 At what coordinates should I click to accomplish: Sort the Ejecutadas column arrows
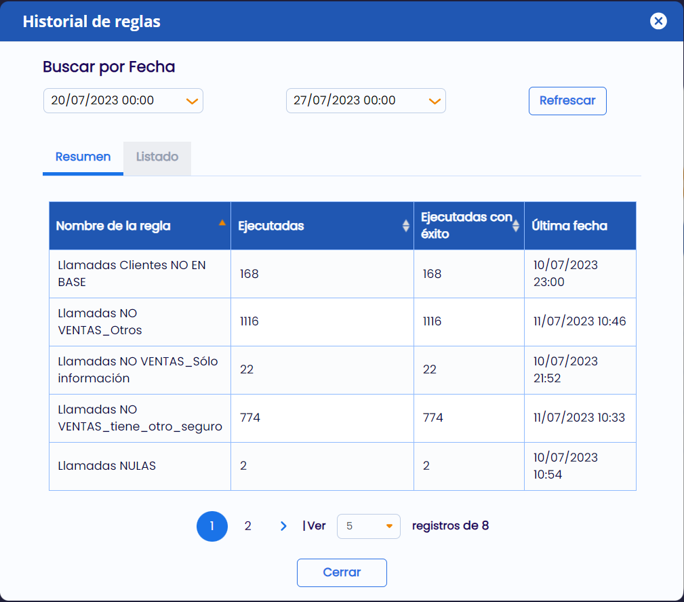(405, 226)
